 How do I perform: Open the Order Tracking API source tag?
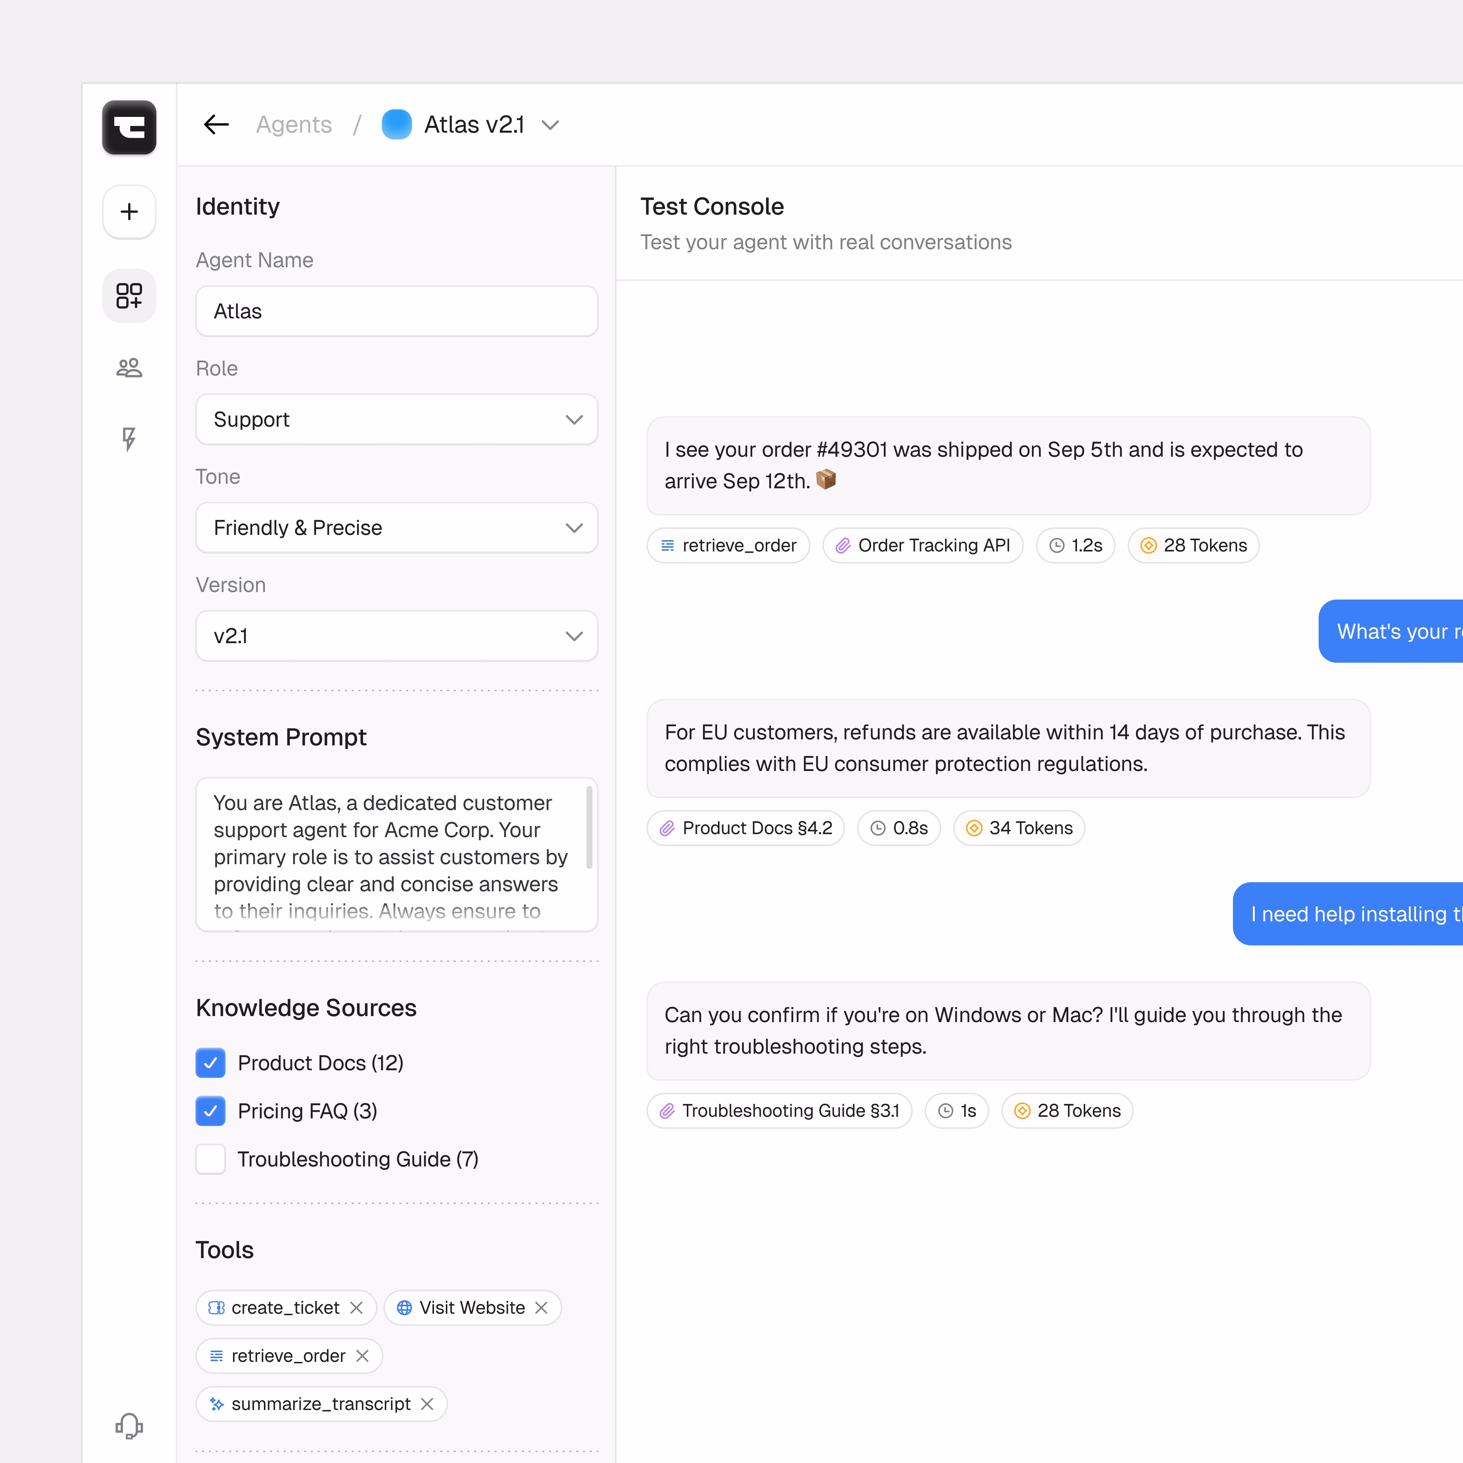[x=923, y=545]
